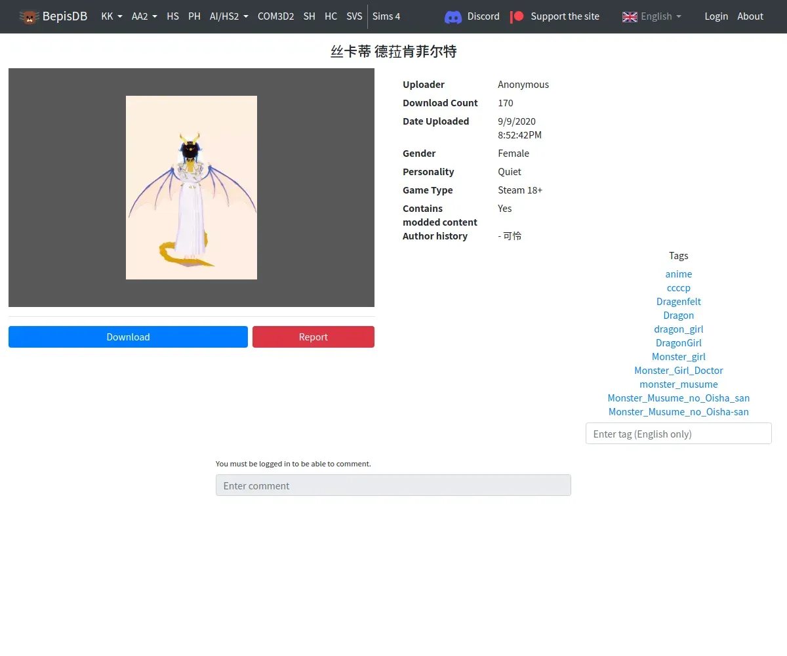This screenshot has height=656, width=787.
Task: Open the SVS section
Action: [x=354, y=16]
